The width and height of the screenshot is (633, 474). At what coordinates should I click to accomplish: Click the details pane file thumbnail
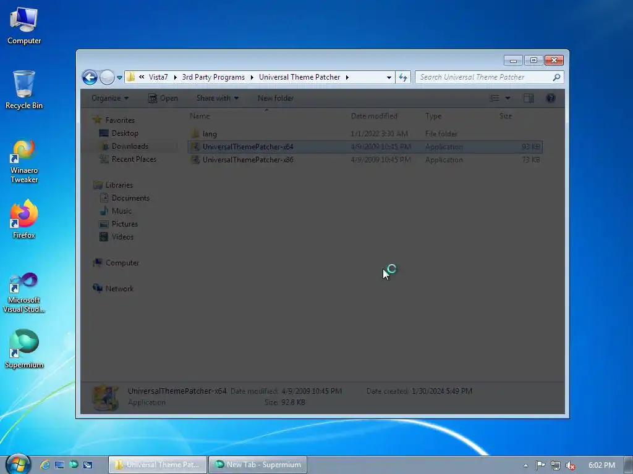click(x=105, y=397)
